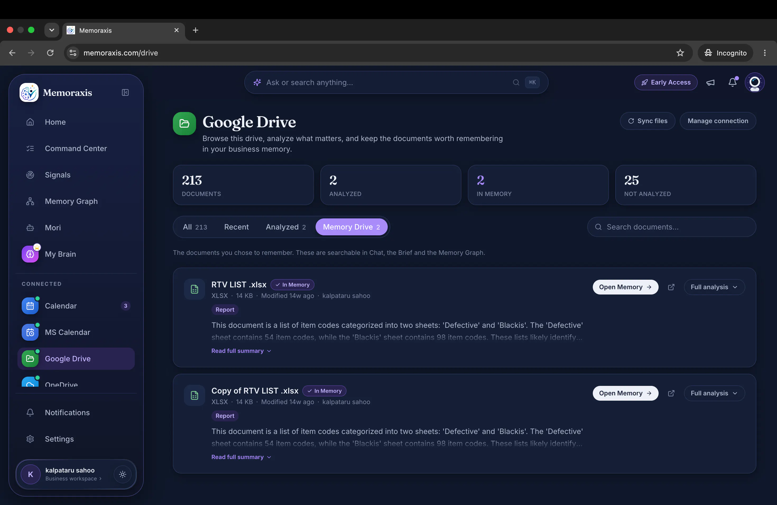
Task: Expand Read full summary for RTV LIST .xlsx
Action: 241,351
